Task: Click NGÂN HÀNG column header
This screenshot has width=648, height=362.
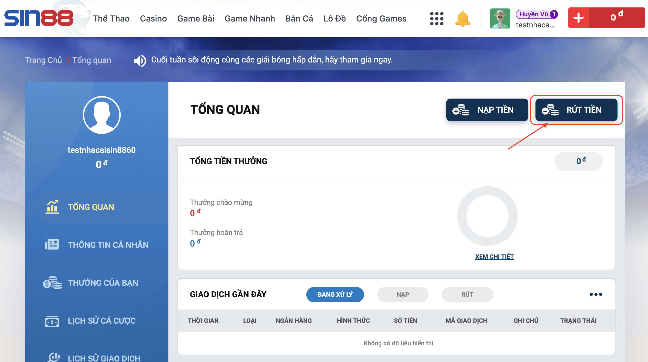Action: coord(294,321)
